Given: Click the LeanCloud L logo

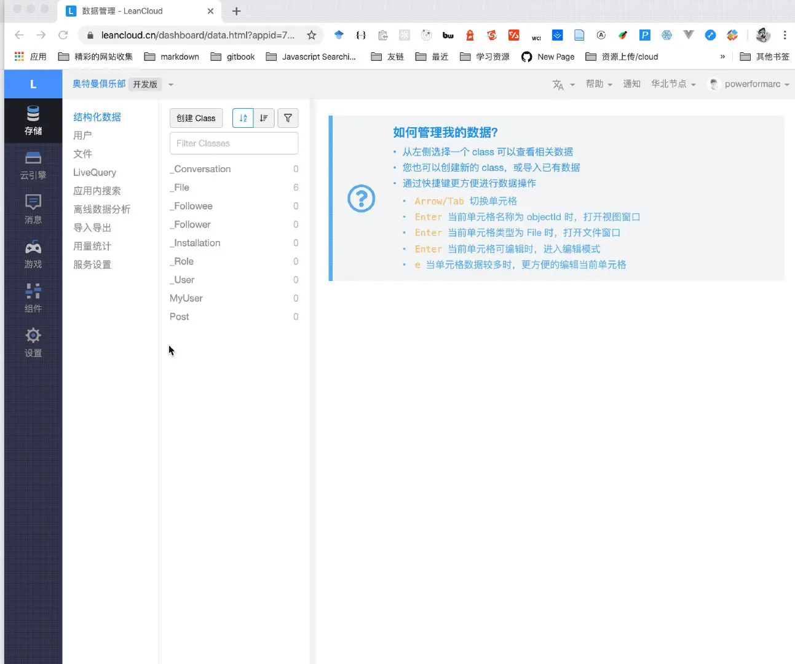Looking at the screenshot, I should [33, 84].
